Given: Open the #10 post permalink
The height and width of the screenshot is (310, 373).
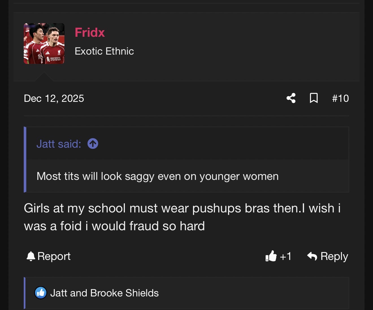Looking at the screenshot, I should [340, 98].
